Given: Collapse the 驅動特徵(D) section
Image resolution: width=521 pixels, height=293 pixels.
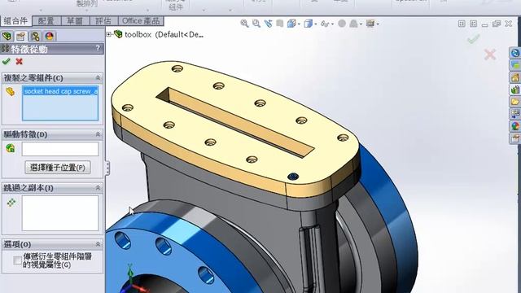Looking at the screenshot, I should [x=98, y=134].
